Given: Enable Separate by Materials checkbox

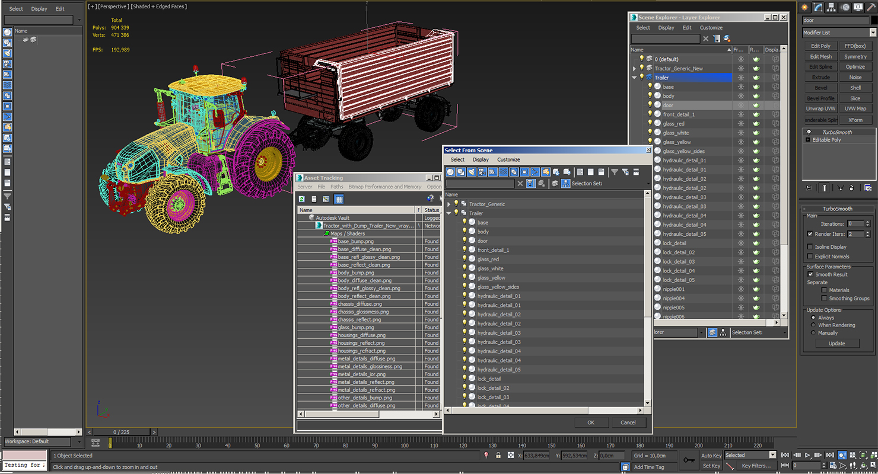Looking at the screenshot, I should [x=825, y=290].
